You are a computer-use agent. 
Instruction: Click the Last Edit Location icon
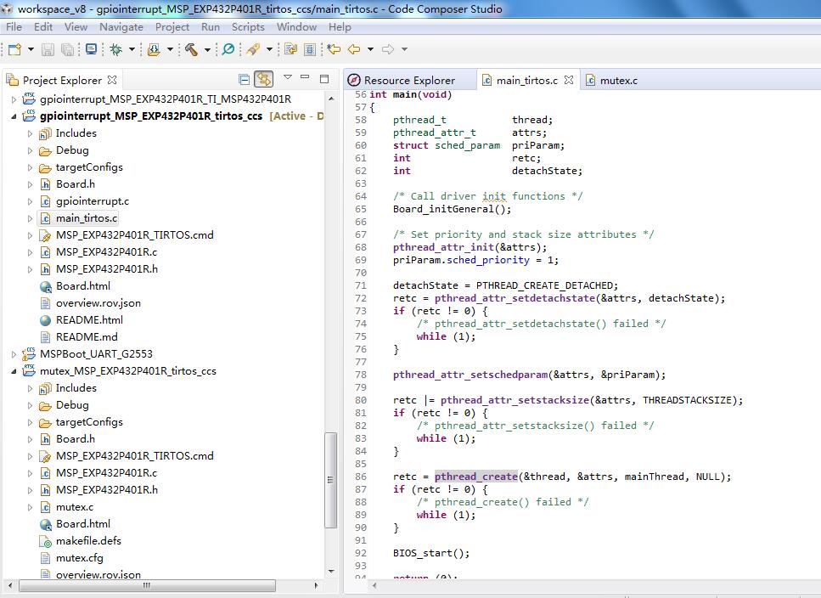[x=334, y=49]
